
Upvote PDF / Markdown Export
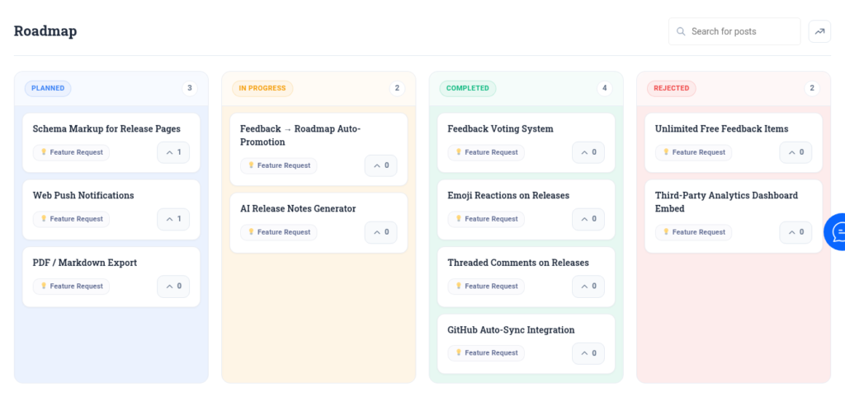173,286
